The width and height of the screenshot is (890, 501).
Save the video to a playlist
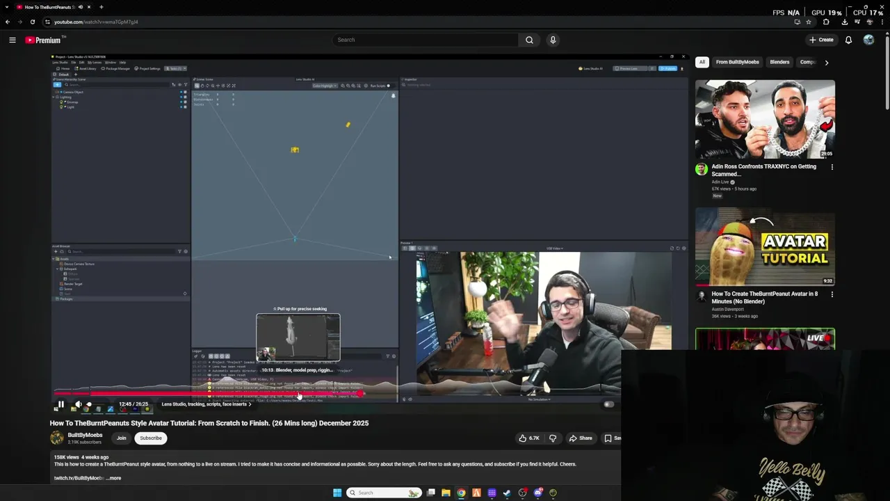pyautogui.click(x=612, y=438)
